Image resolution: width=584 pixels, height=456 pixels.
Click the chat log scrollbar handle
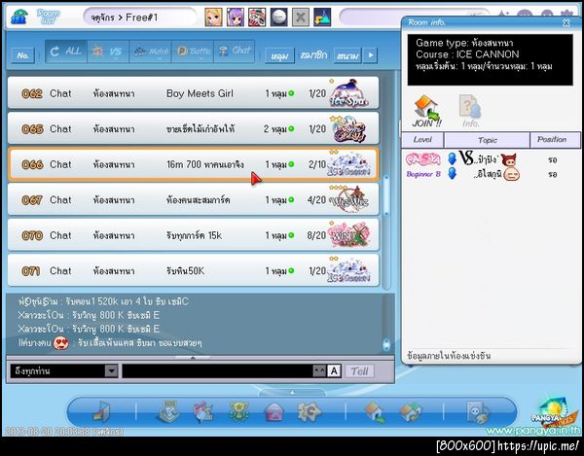tap(386, 344)
